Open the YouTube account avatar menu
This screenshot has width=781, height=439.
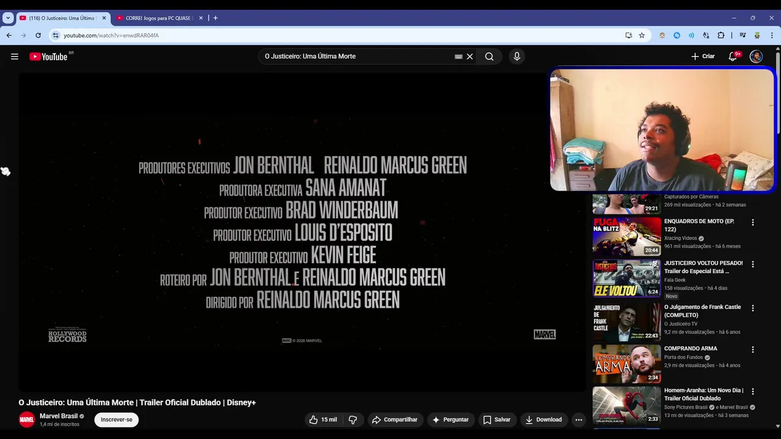tap(756, 57)
